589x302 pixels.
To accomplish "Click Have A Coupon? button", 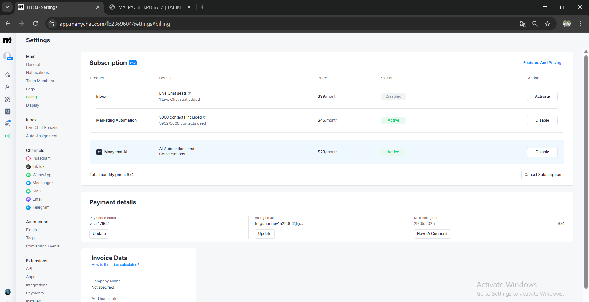I will (x=432, y=234).
